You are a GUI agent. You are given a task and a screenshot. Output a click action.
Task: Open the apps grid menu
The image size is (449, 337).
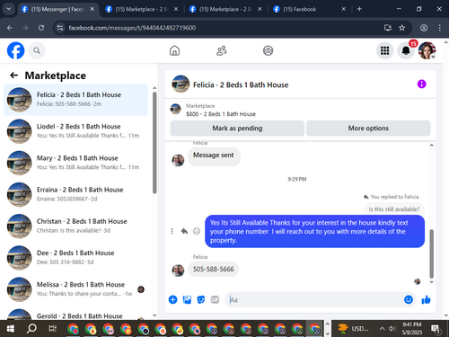(x=384, y=50)
